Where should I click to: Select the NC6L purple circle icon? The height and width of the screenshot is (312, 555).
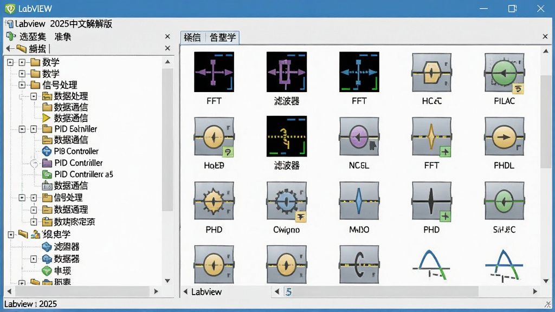pos(359,136)
